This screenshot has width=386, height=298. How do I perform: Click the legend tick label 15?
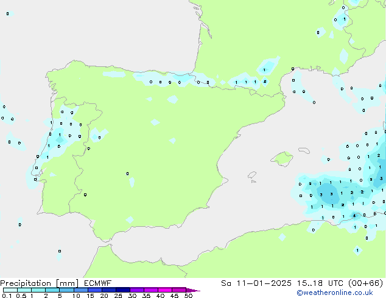pyautogui.click(x=90, y=296)
